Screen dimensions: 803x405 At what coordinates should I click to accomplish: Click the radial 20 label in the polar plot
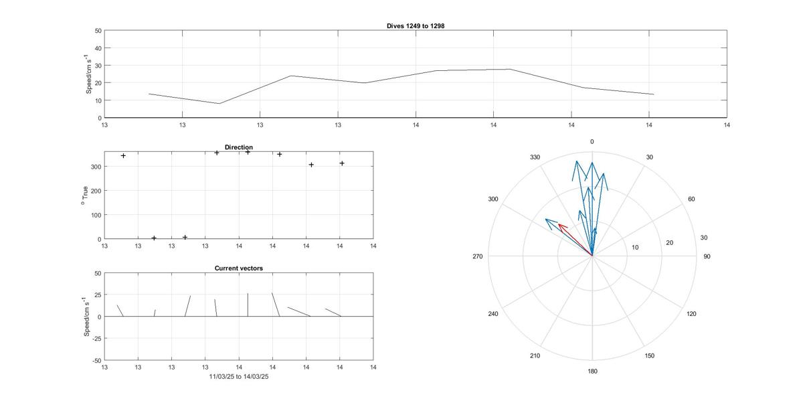pos(670,243)
